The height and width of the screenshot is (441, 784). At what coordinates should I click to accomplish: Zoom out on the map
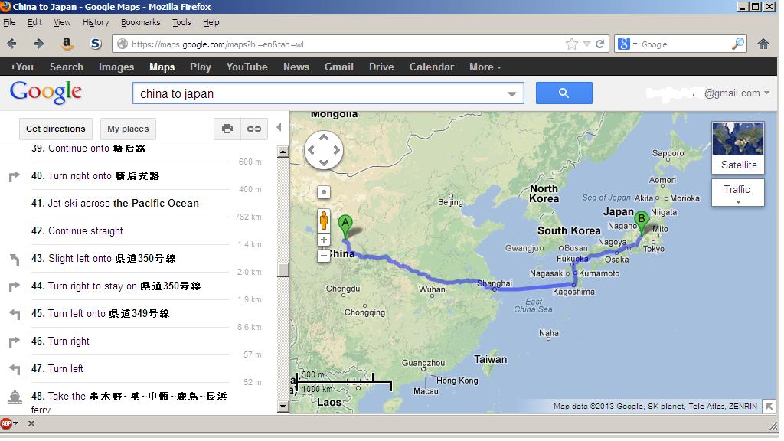324,256
